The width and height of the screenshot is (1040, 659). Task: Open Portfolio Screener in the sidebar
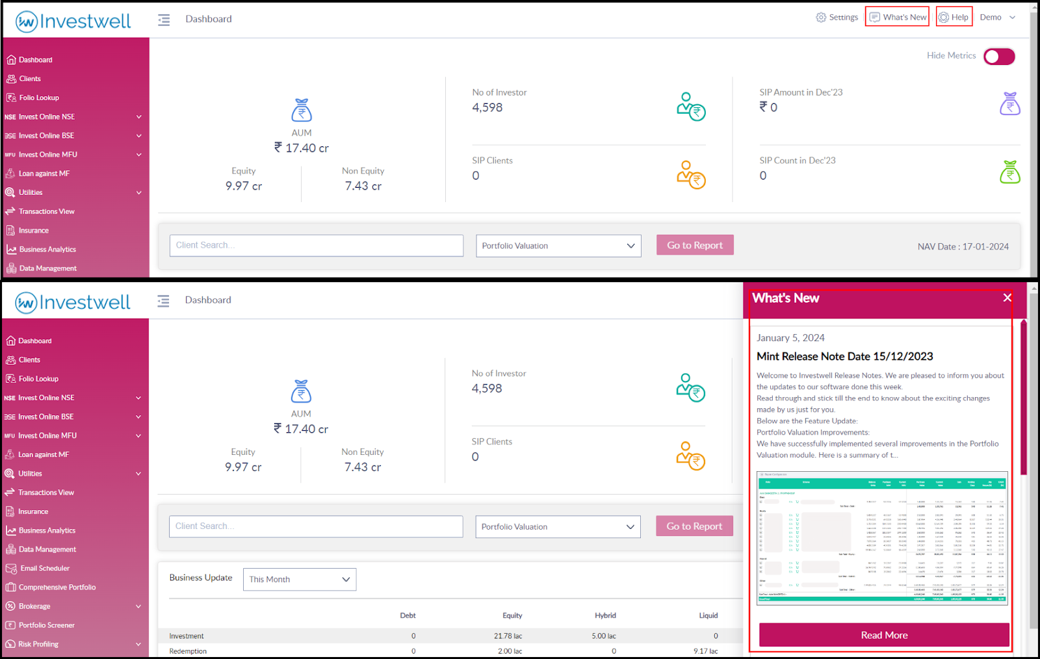click(x=40, y=625)
